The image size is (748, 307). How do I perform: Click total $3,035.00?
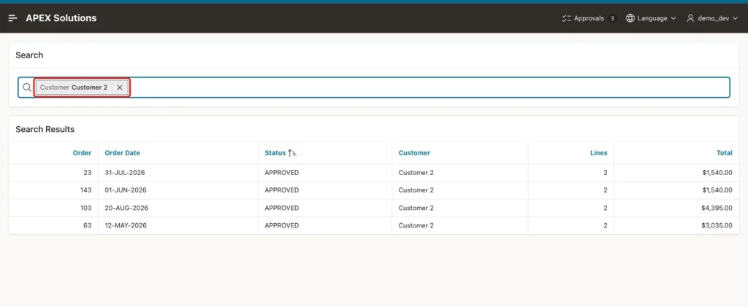[717, 225]
